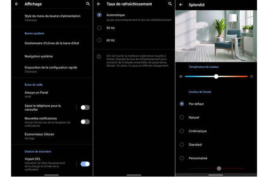
Task: Tap the info icon under refresh rates
Action: pyautogui.click(x=99, y=56)
